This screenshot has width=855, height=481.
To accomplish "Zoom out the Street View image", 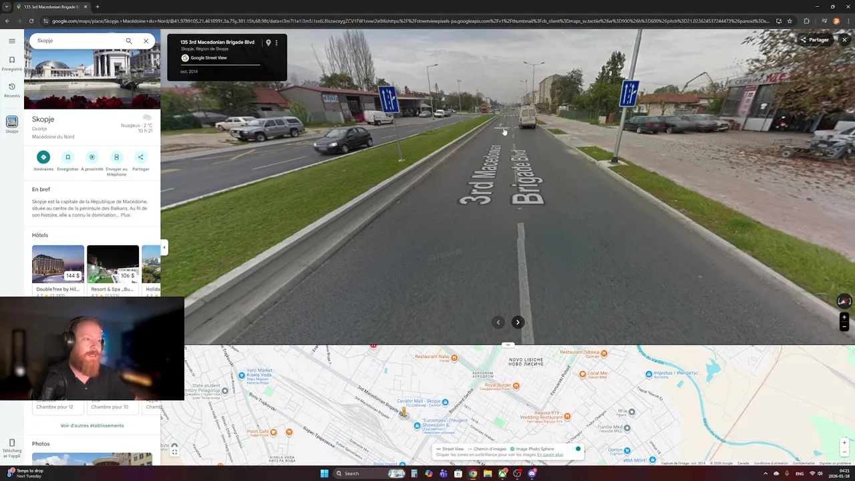I will pos(844,327).
